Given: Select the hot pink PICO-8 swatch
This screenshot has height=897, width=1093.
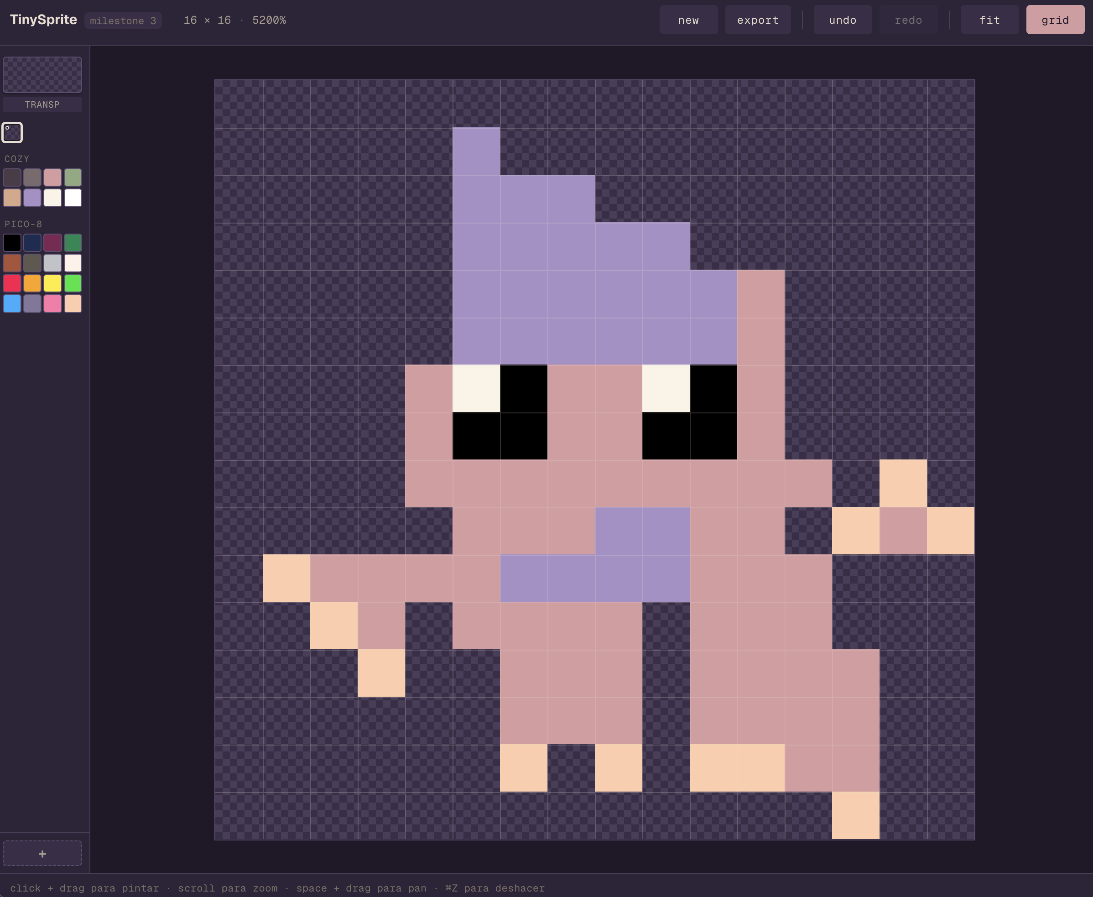Looking at the screenshot, I should [x=52, y=303].
